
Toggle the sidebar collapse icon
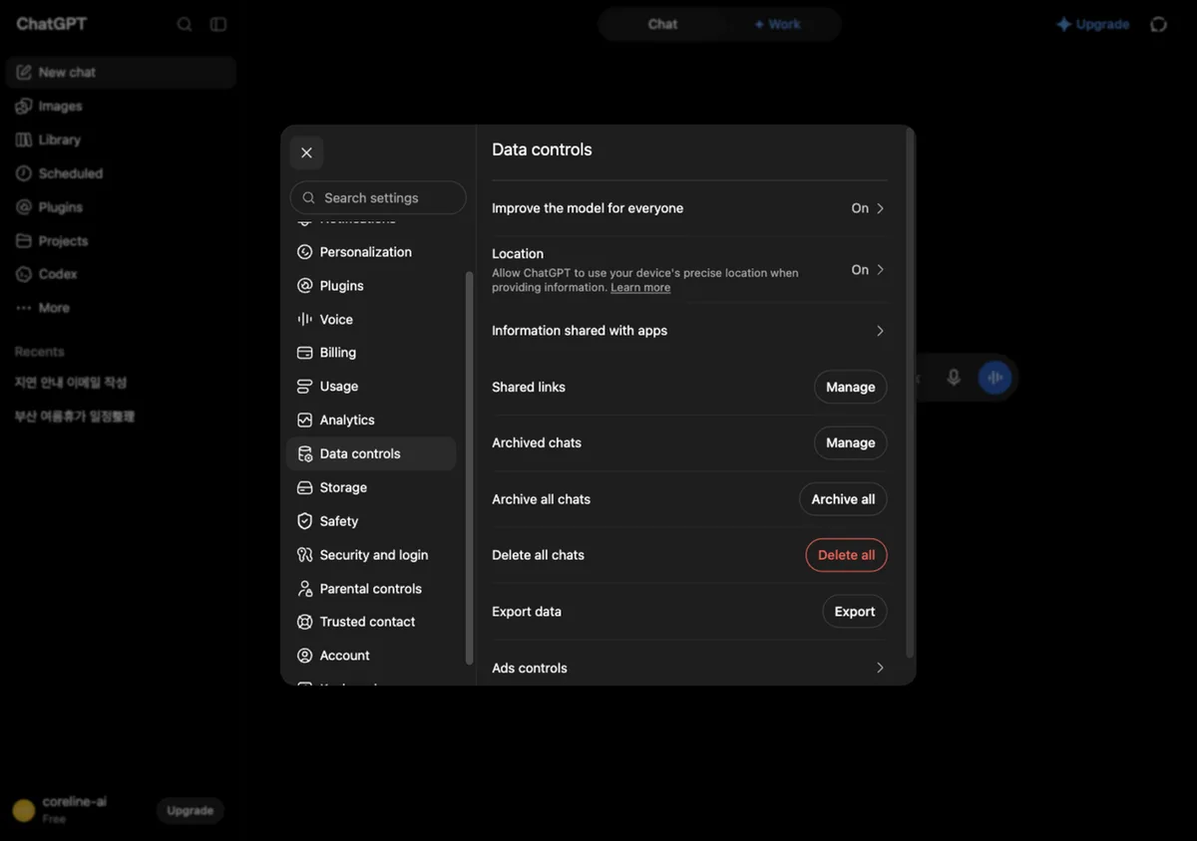[x=218, y=25]
